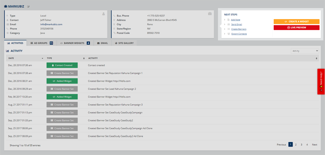Go to the Email tab
The image size is (325, 155).
pos(102,43)
